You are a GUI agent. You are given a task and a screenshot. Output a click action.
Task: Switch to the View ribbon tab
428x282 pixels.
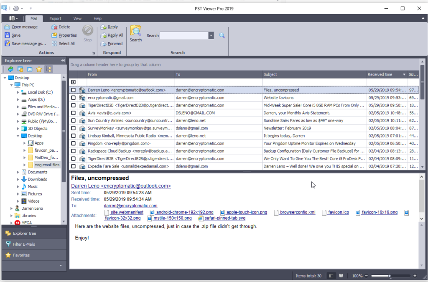pos(77,18)
